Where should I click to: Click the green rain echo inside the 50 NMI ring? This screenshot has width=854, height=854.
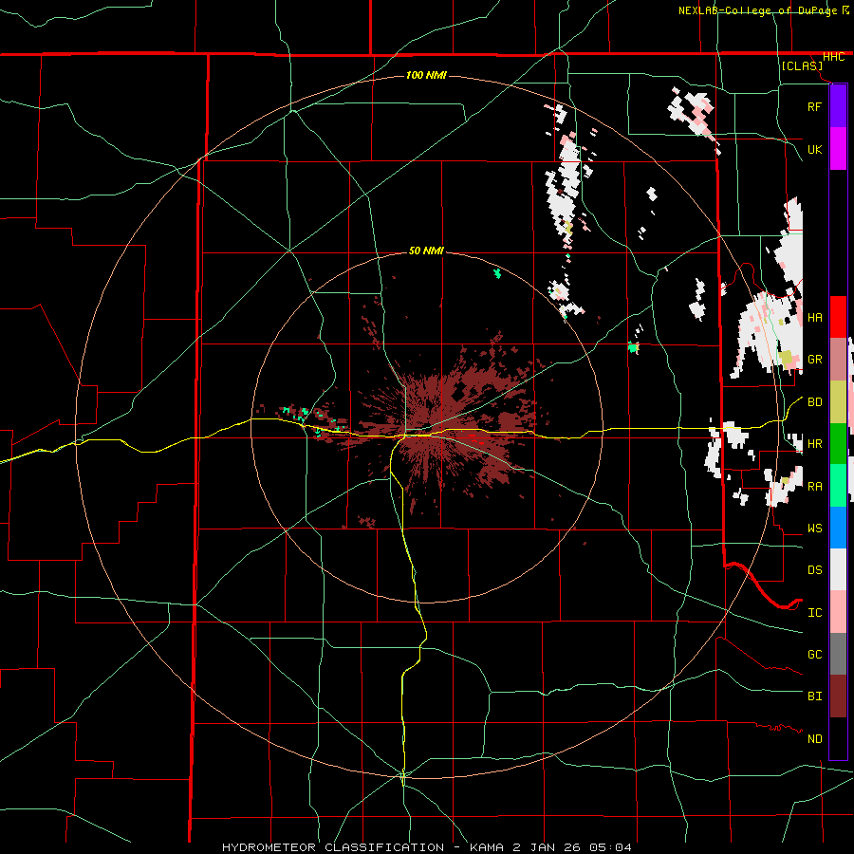pos(496,273)
